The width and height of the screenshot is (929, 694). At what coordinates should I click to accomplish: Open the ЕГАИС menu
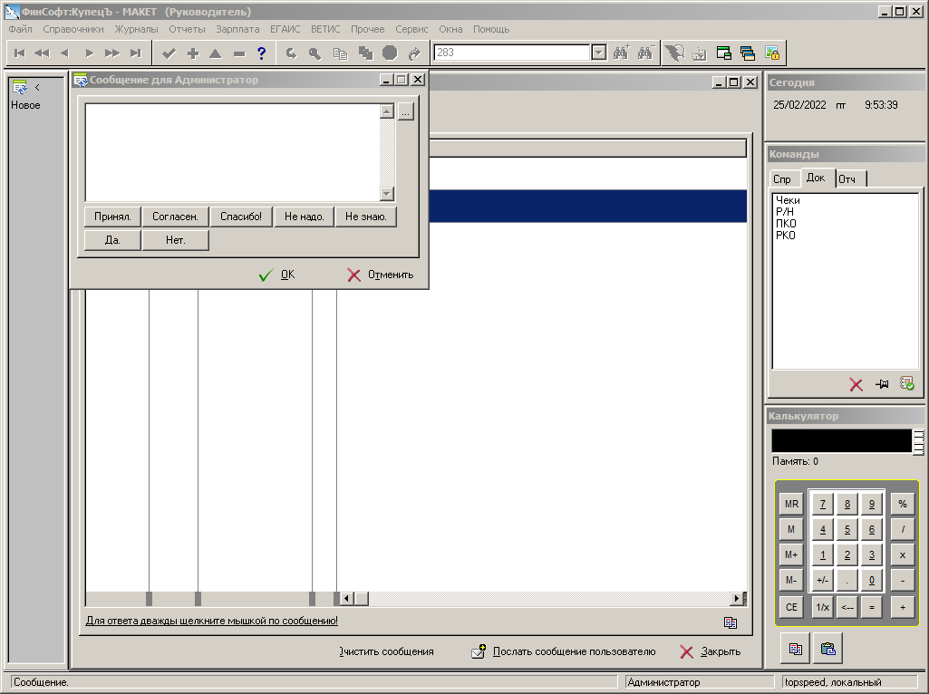[285, 29]
